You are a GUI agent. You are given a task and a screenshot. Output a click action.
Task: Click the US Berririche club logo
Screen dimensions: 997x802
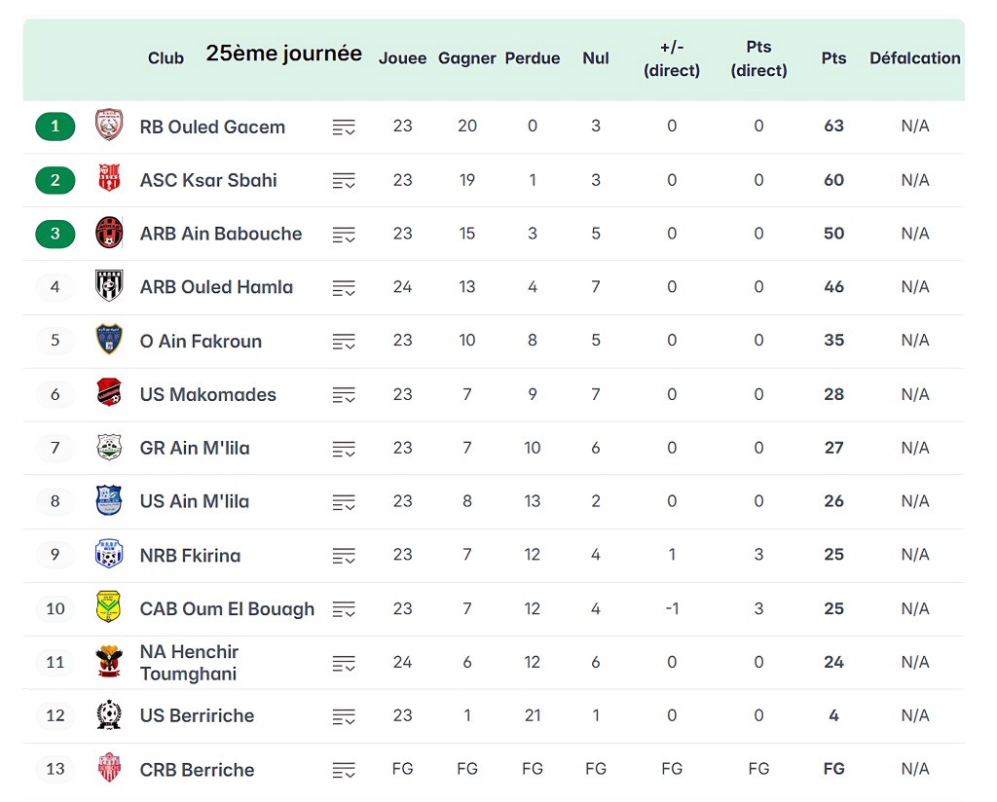(x=109, y=715)
